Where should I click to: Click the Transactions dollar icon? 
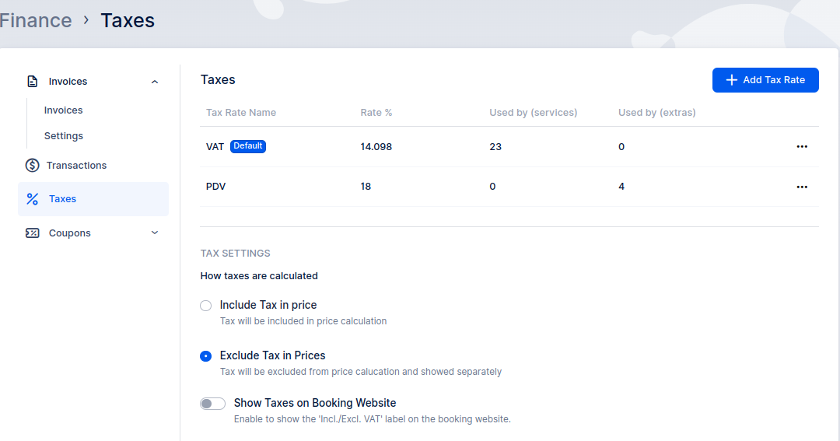click(x=32, y=165)
